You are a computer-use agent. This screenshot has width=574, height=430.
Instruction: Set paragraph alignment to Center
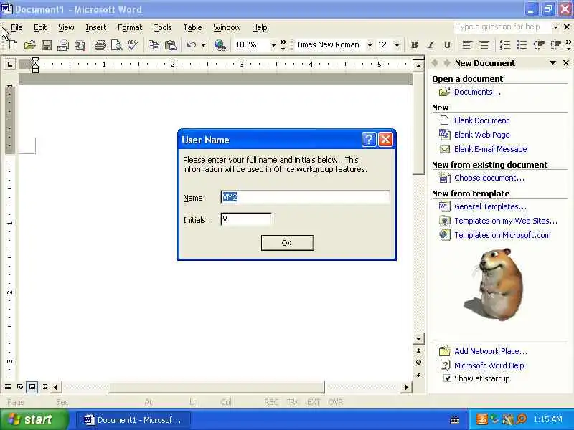click(484, 45)
